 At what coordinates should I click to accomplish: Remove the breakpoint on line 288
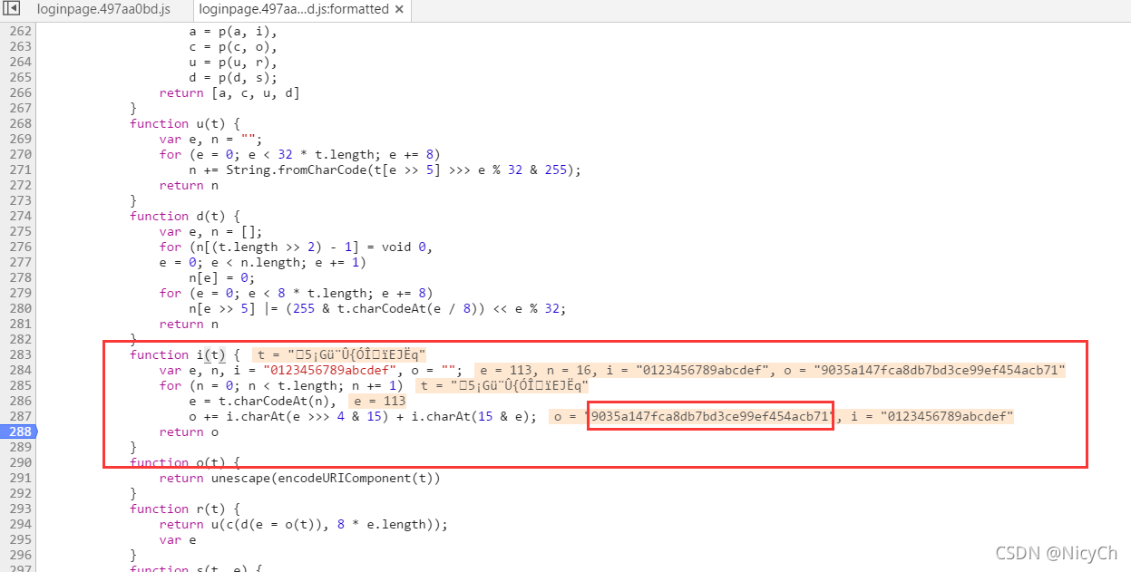coord(20,431)
